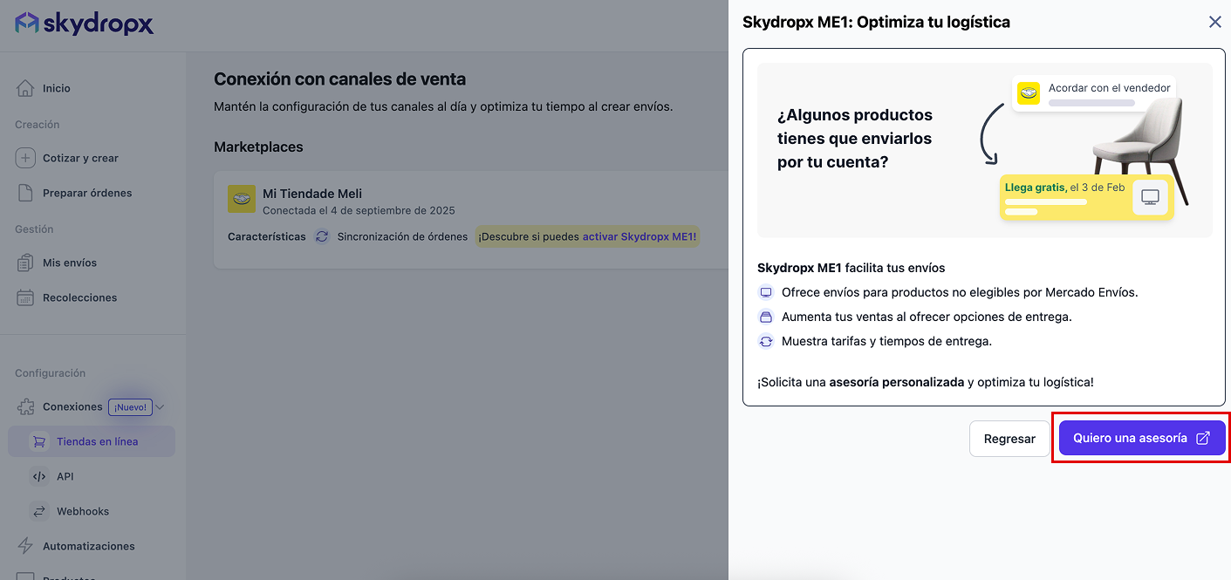
Task: Click the Conexiones puzzle icon
Action: click(x=25, y=406)
